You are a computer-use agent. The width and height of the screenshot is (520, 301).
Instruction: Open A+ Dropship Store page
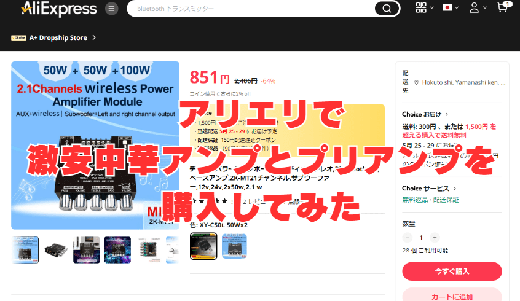58,38
